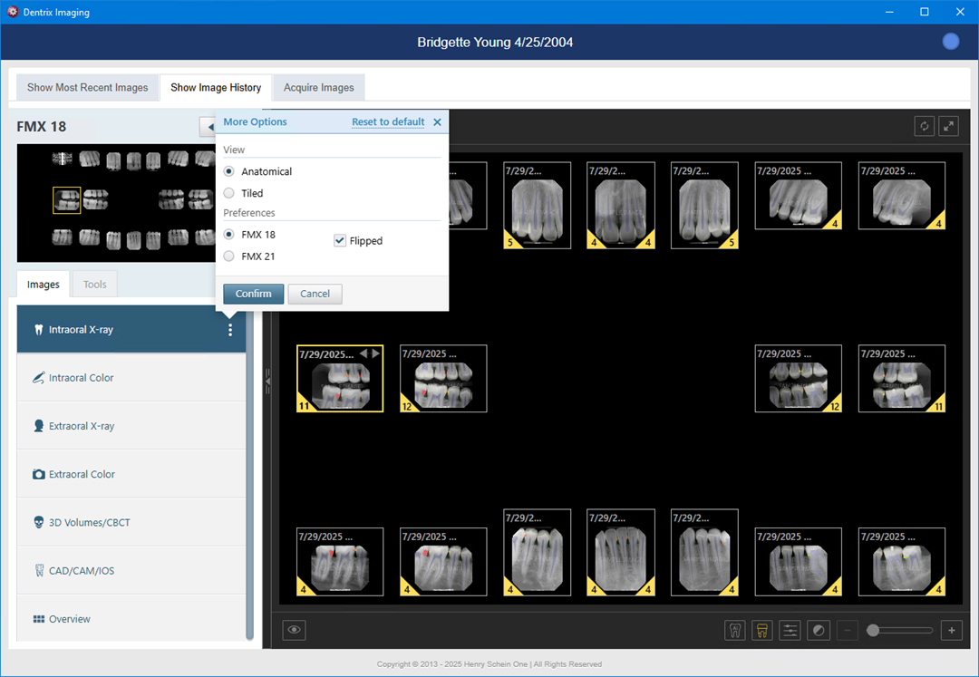Screen dimensions: 979x677
Task: Open the three-dot More Options for Intraoral X-ray
Action: point(230,330)
